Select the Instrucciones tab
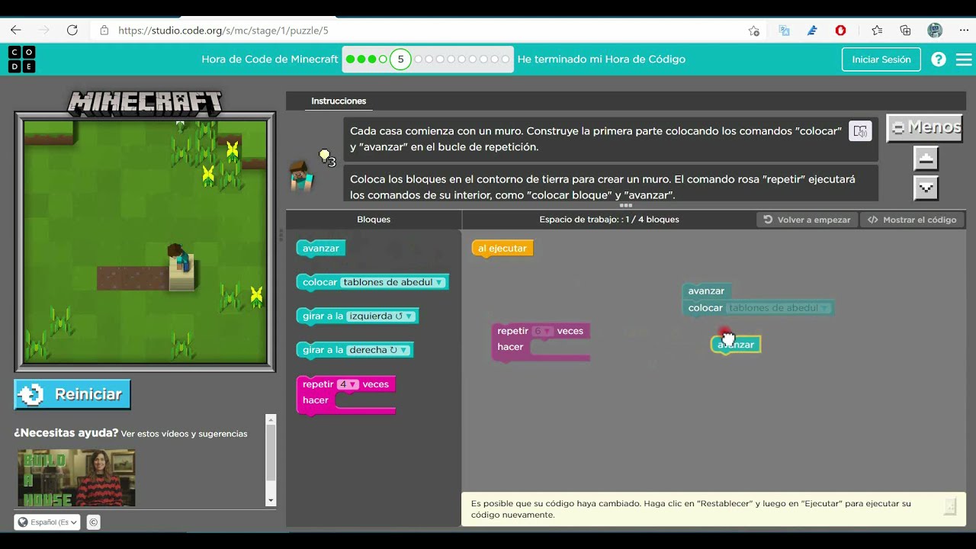Viewport: 976px width, 549px height. tap(339, 101)
